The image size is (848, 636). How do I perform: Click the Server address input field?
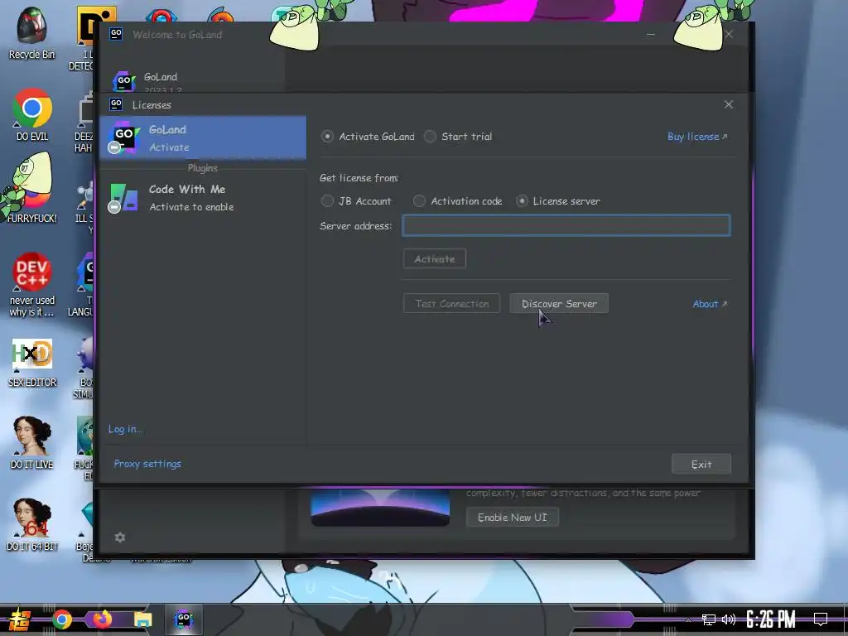click(x=566, y=225)
